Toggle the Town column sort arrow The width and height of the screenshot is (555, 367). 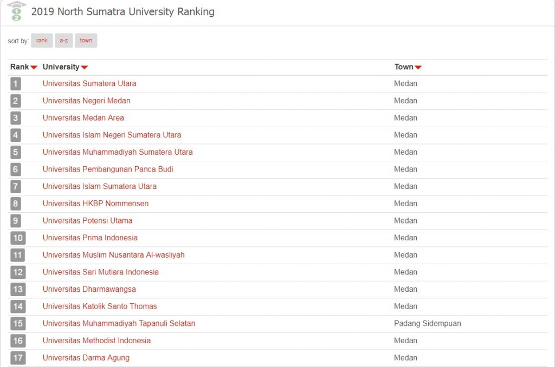418,67
